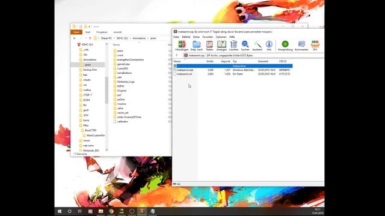Select NSFW folder in file list
Image resolution: width=385 pixels, height=216 pixels.
pyautogui.click(x=119, y=86)
